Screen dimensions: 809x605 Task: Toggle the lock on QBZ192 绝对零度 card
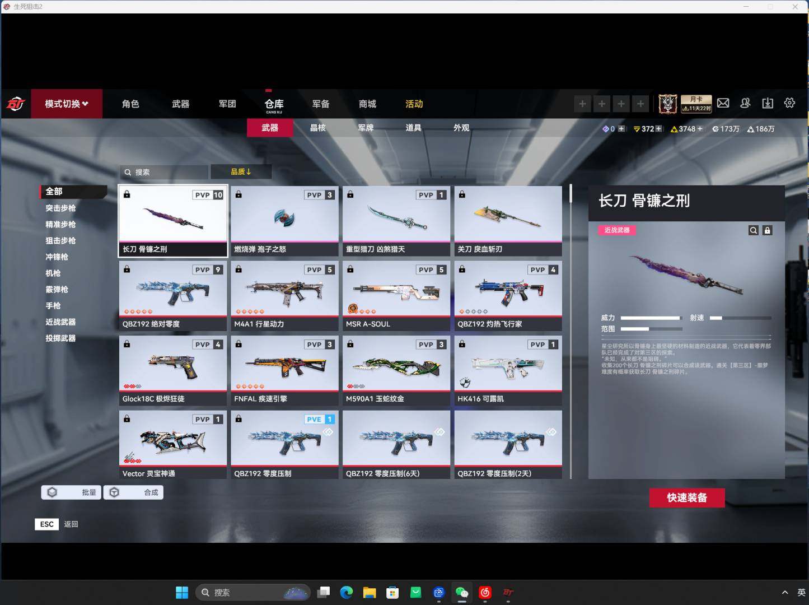[x=127, y=269]
